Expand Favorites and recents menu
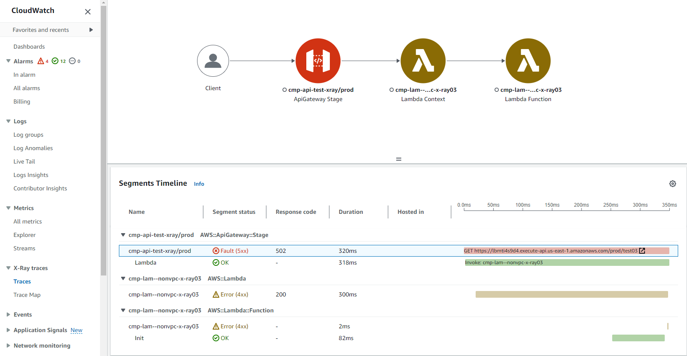687x356 pixels. [91, 30]
